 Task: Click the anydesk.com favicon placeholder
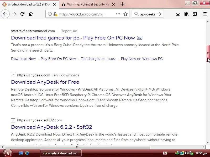click(13, 75)
